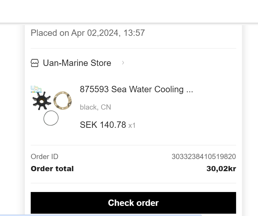Click the 'black, CN' variant text

click(x=95, y=107)
